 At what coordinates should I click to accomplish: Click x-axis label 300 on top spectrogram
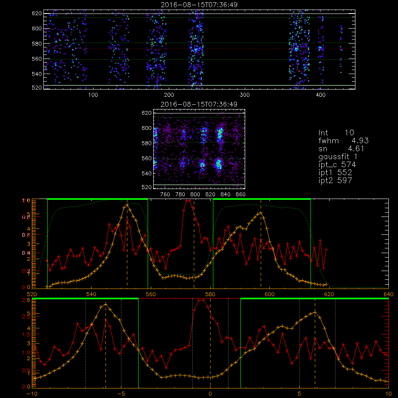tap(245, 95)
